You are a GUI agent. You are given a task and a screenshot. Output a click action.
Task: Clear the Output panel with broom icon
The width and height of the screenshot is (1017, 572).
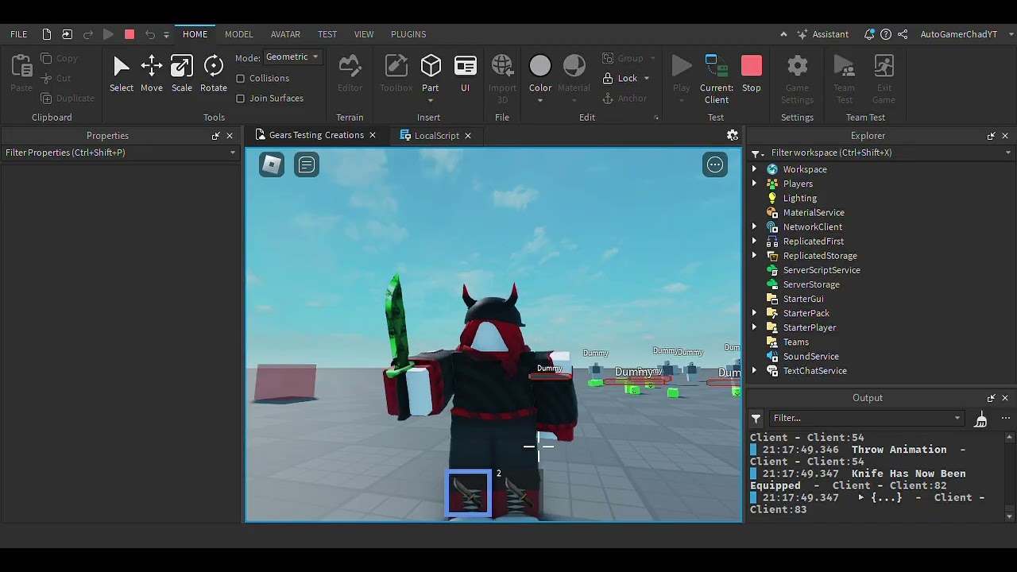pyautogui.click(x=980, y=419)
